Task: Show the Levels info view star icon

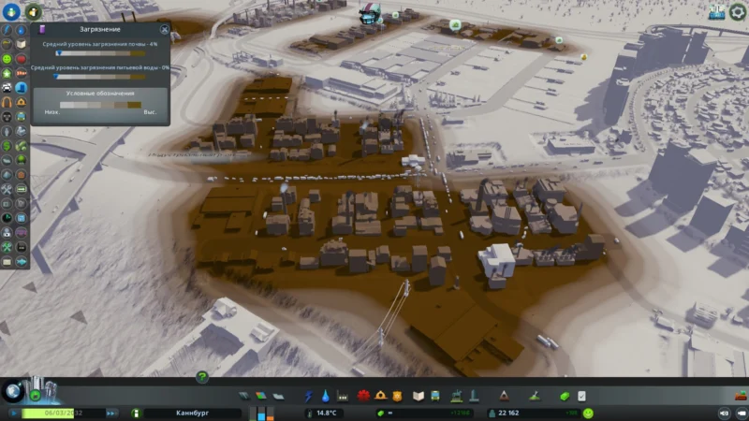Action: [7, 73]
